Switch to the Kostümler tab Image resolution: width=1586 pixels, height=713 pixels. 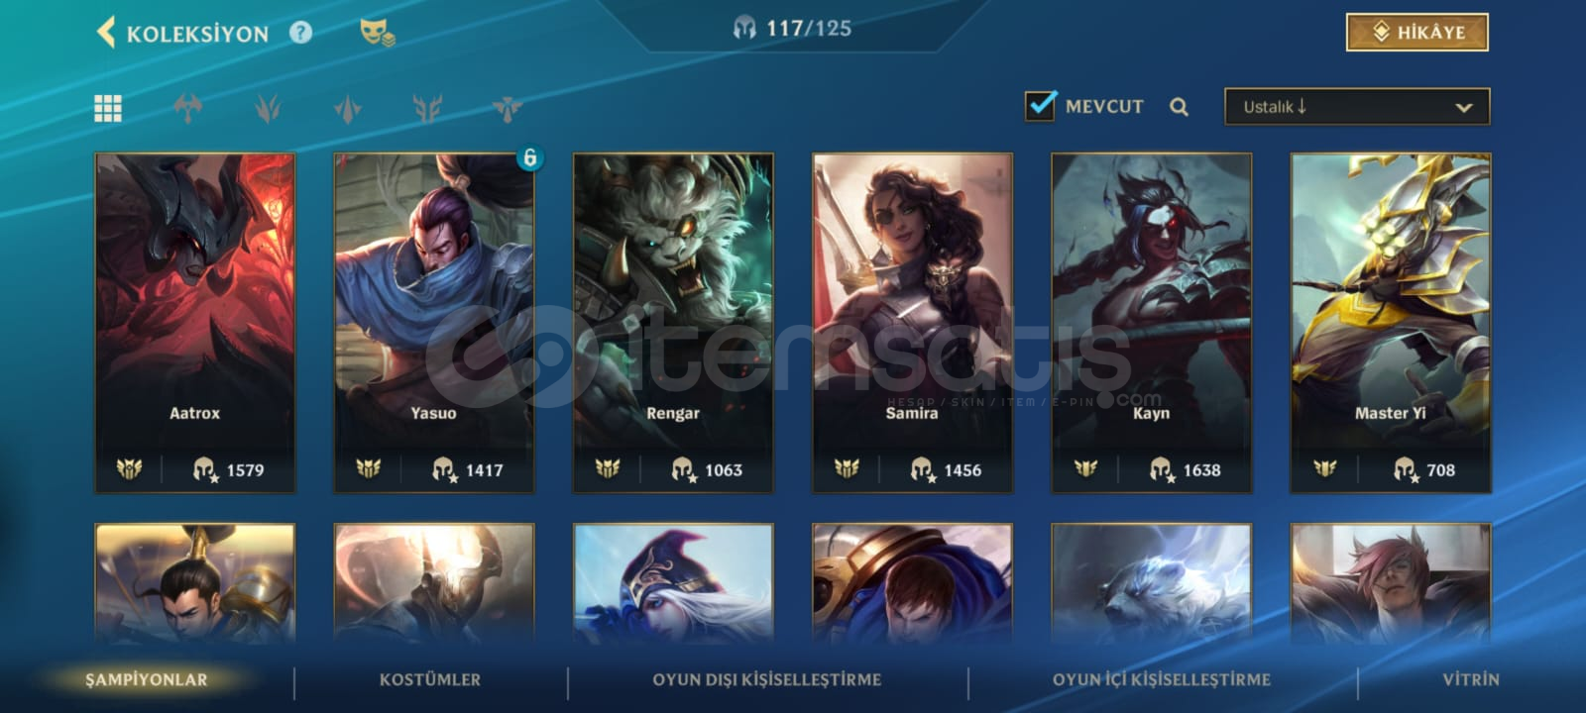[x=430, y=679]
